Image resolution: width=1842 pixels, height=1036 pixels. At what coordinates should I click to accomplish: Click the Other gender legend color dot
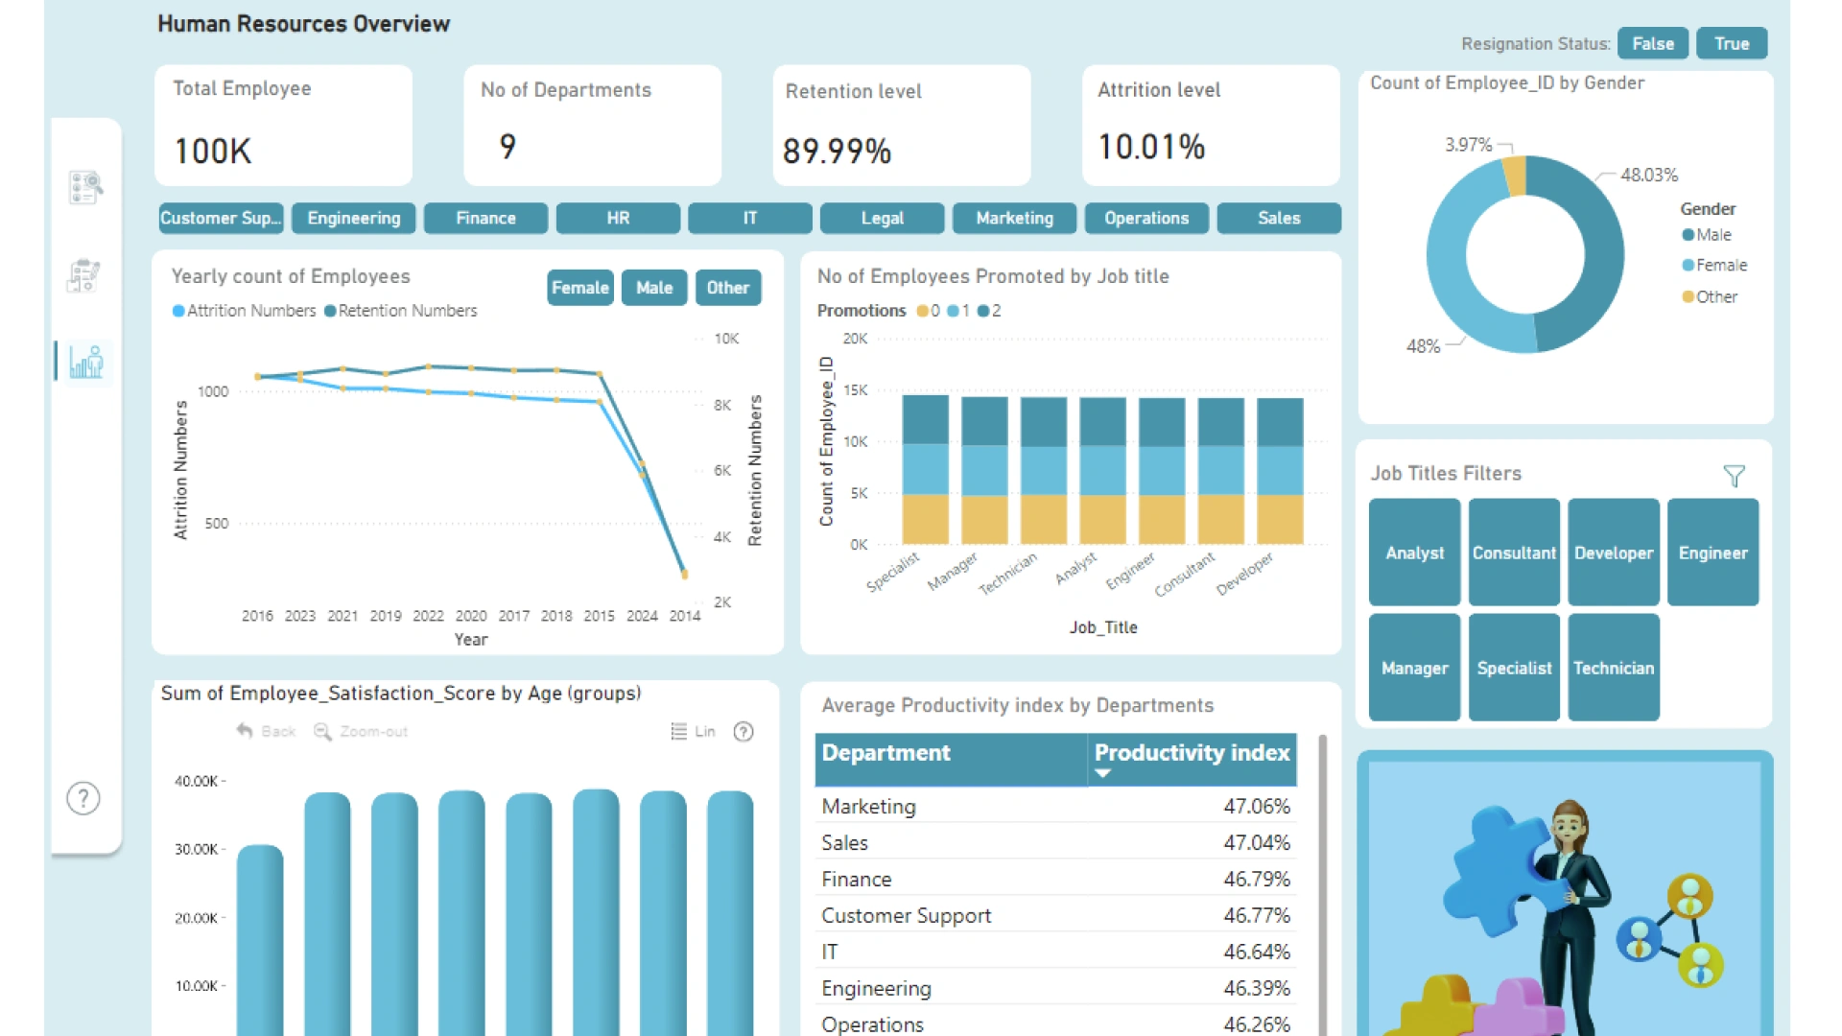1688,297
